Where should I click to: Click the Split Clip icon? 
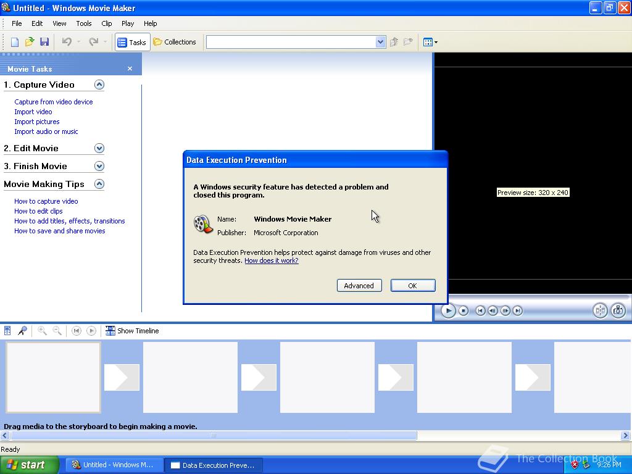pos(600,310)
